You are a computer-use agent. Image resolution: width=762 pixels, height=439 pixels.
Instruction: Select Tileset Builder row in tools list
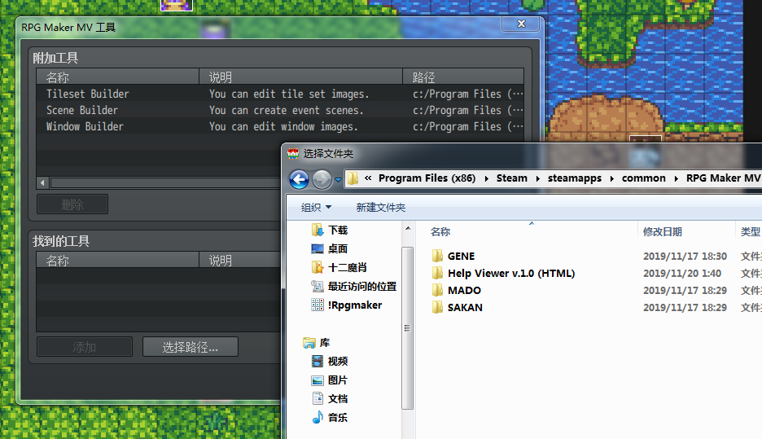[x=280, y=94]
